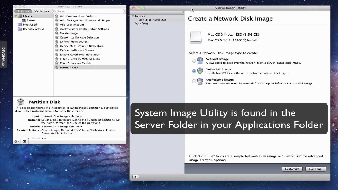Viewport: 338px width, 190px height.
Task: Click the sidebar divider resize handle
Action: point(183,12)
